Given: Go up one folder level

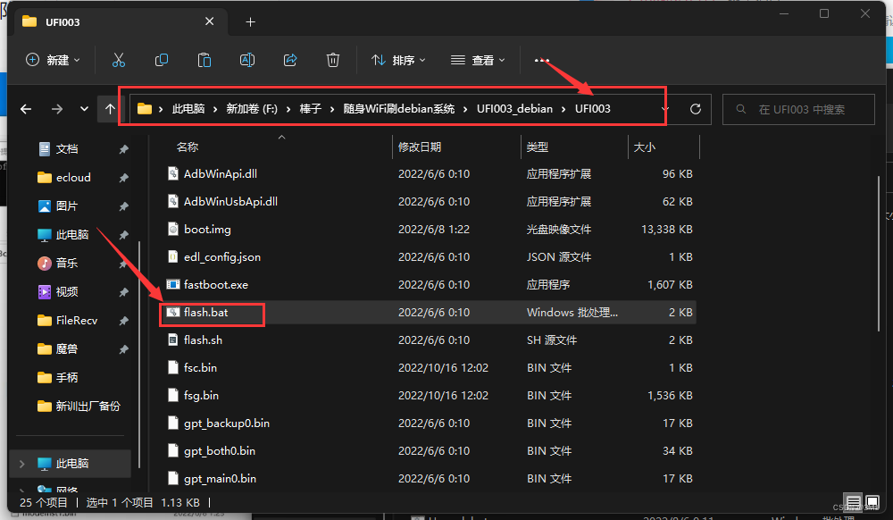Looking at the screenshot, I should coord(110,109).
